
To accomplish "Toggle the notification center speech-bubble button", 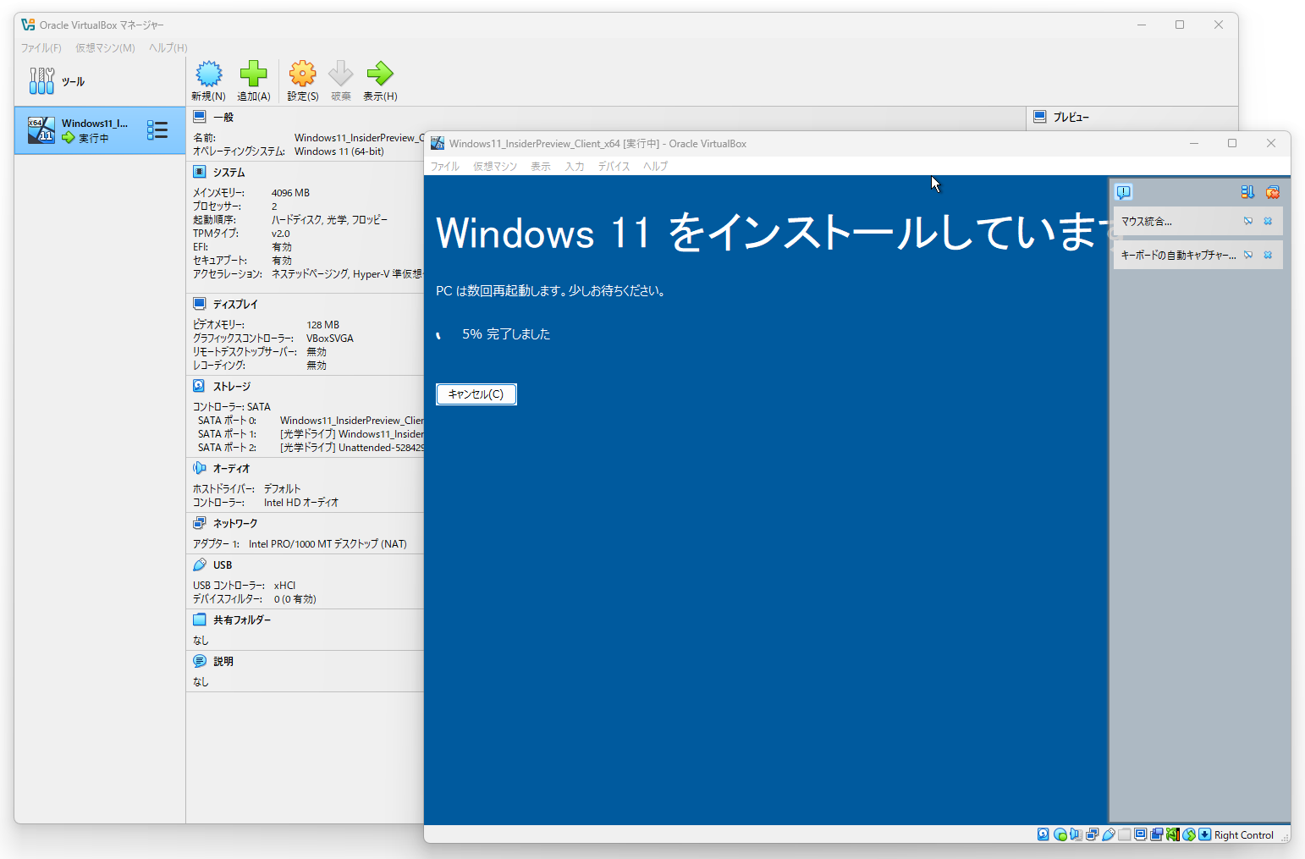I will point(1124,192).
